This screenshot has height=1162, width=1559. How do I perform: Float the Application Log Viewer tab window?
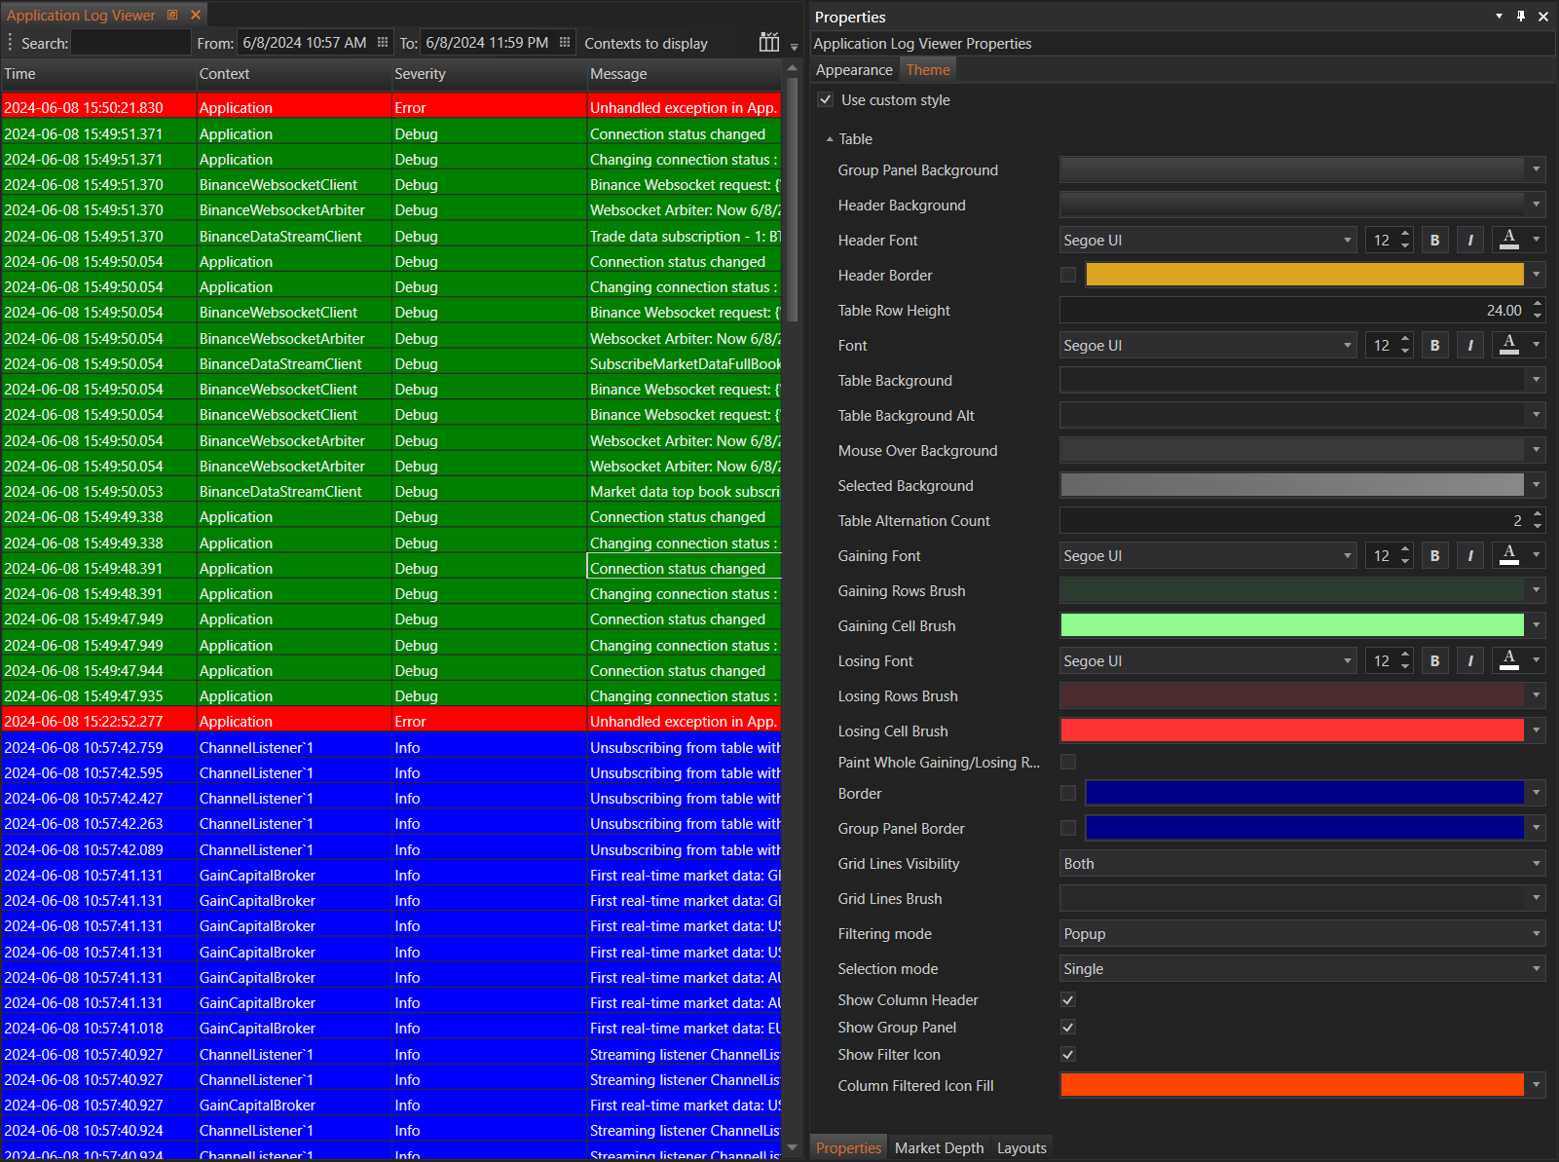pyautogui.click(x=173, y=16)
